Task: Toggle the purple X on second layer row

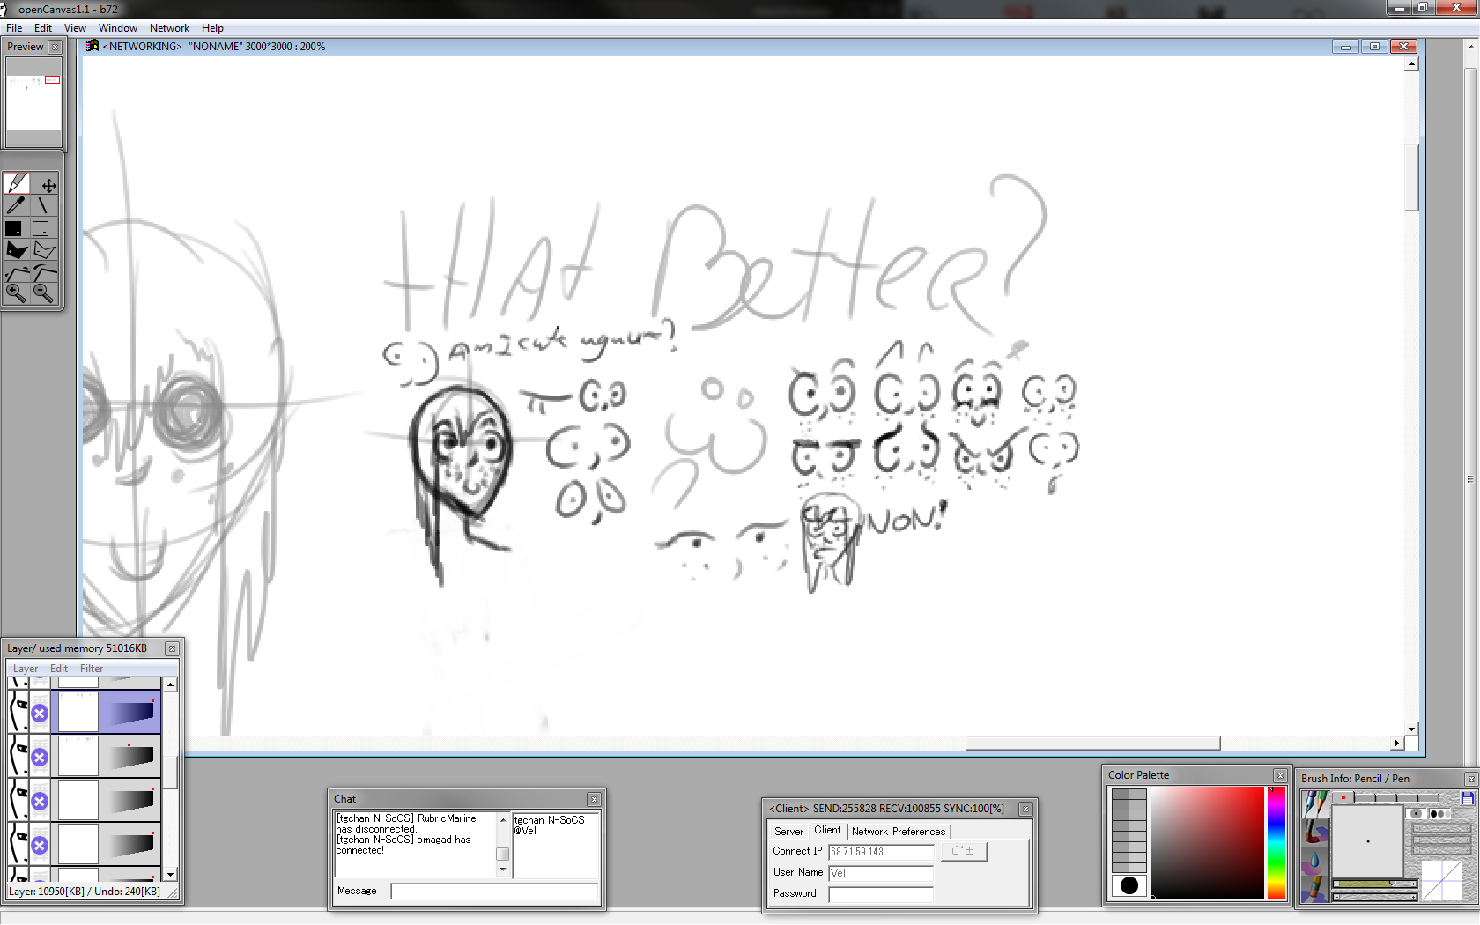Action: point(40,757)
